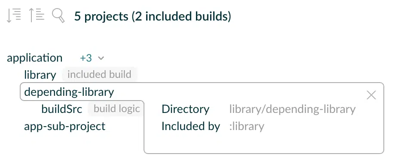The image size is (398, 166).
Task: Click the +3 indicator beside application
Action: point(86,58)
